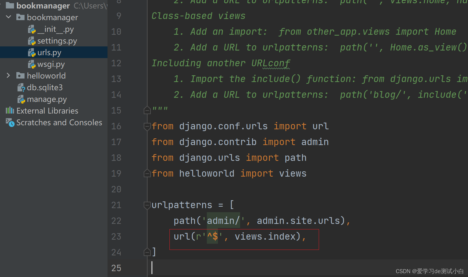Open wsgi.py from the project tree
468x277 pixels.
pyautogui.click(x=51, y=64)
